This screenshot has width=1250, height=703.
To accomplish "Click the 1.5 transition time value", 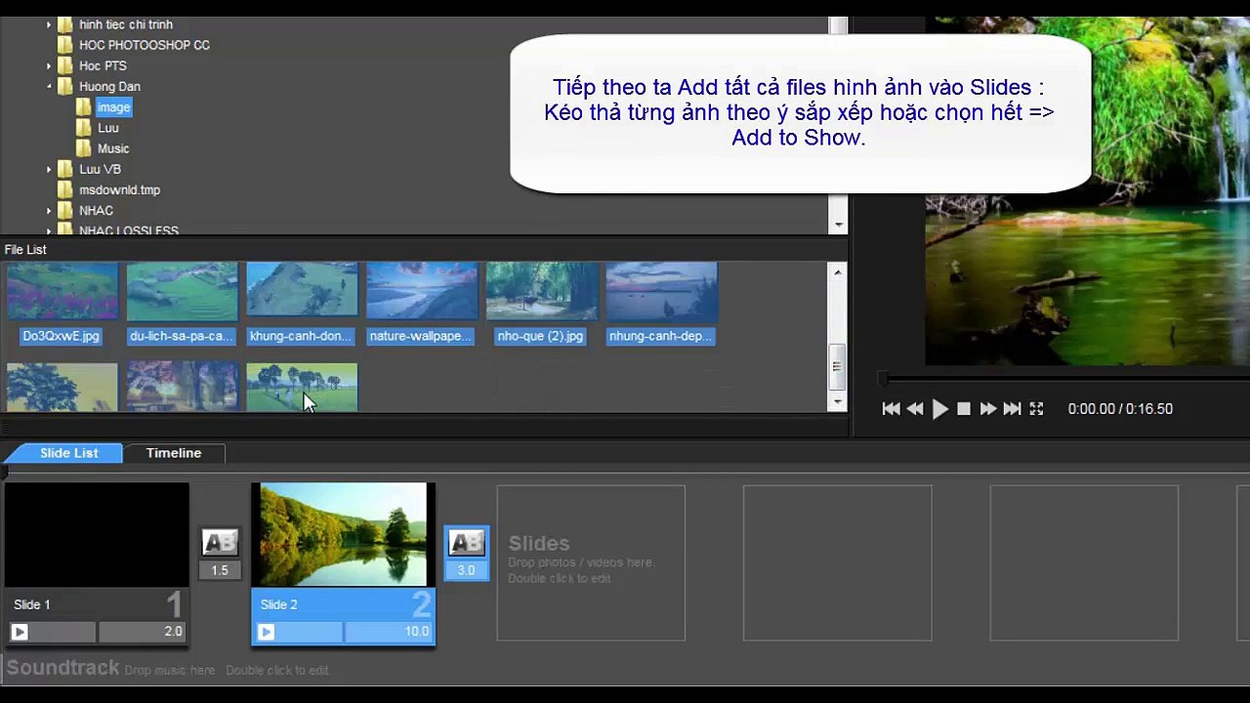I will pyautogui.click(x=220, y=570).
